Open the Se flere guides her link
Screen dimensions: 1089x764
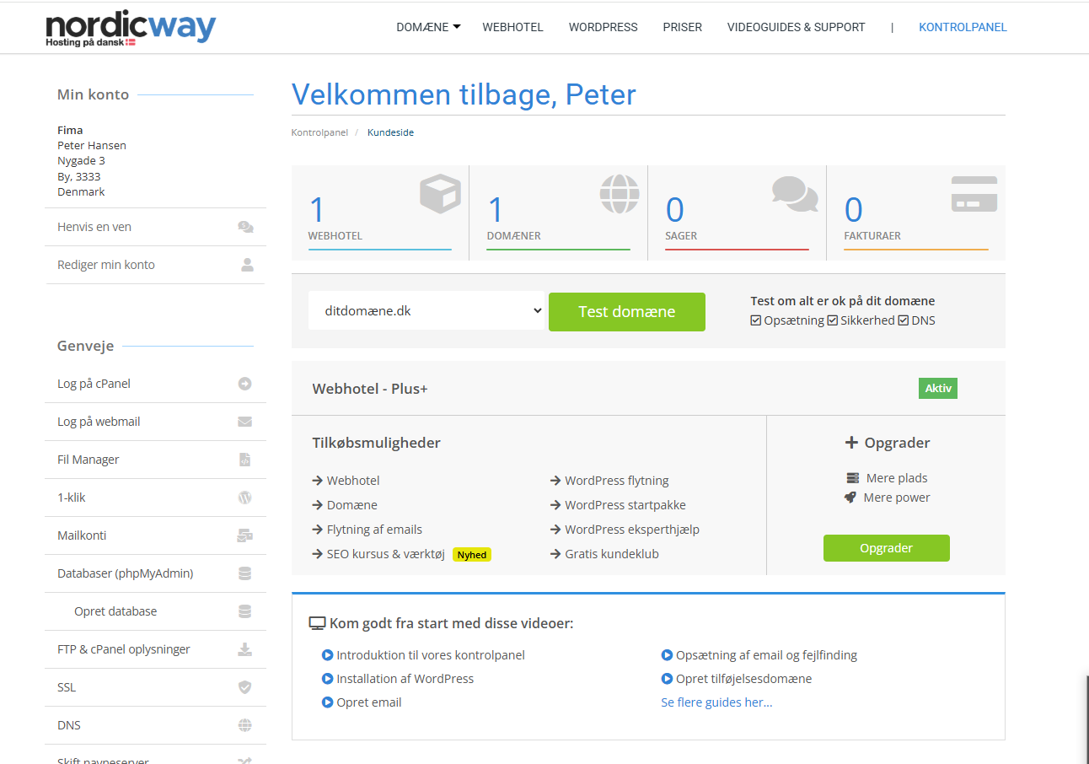pyautogui.click(x=716, y=702)
